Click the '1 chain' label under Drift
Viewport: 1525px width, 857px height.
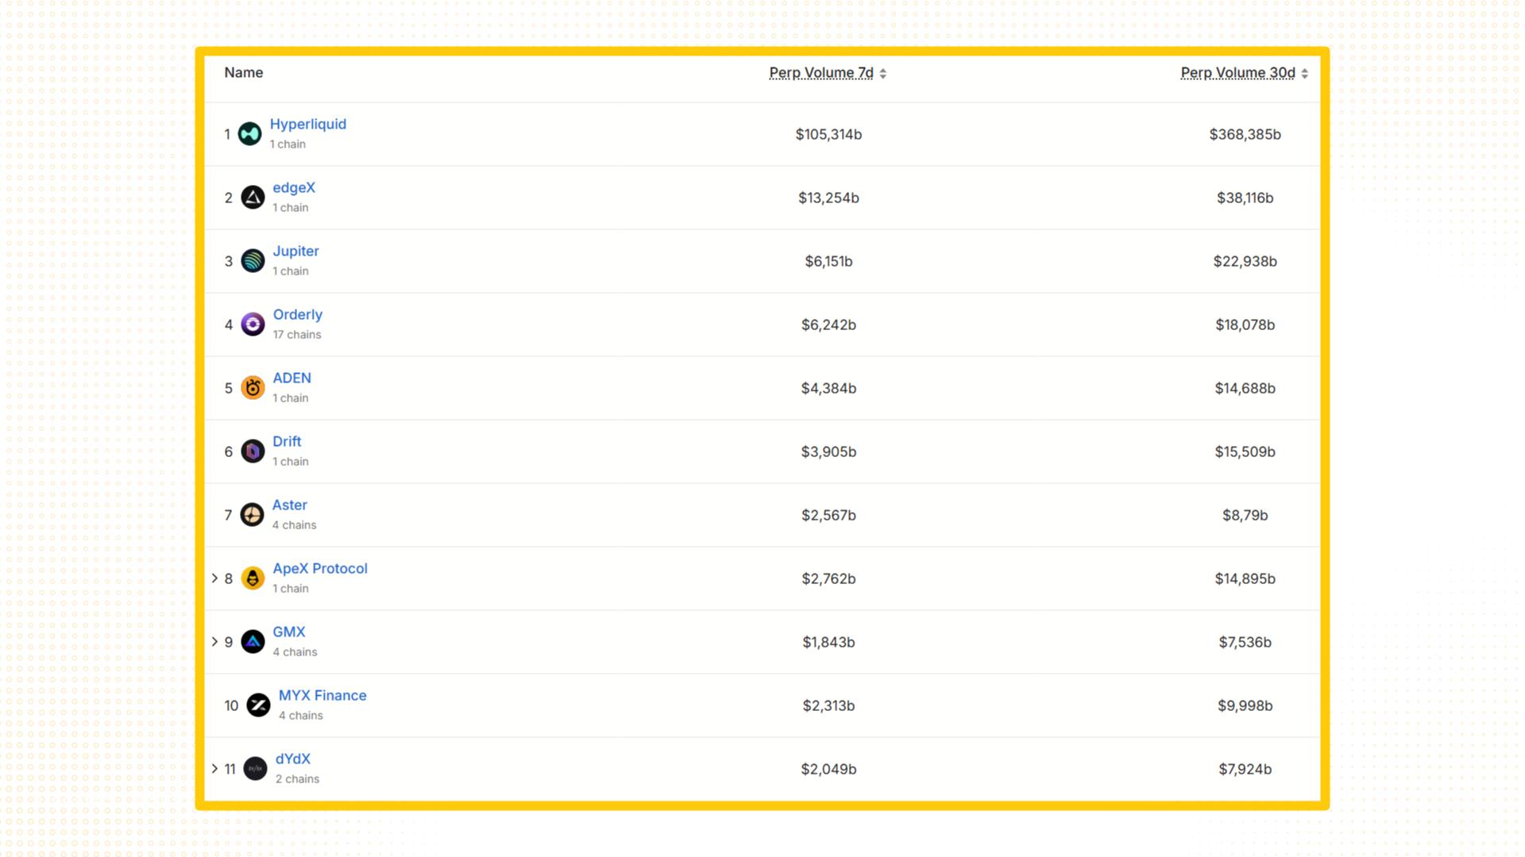pos(291,462)
